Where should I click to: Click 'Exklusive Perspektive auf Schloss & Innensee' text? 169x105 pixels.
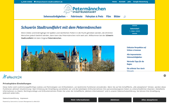pyautogui.click(x=136, y=49)
